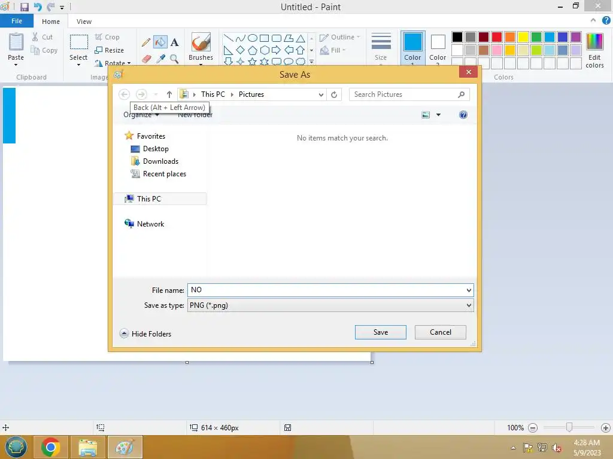This screenshot has width=613, height=459.
Task: Choose the Oval shape in Shapes gallery
Action: pos(253,38)
